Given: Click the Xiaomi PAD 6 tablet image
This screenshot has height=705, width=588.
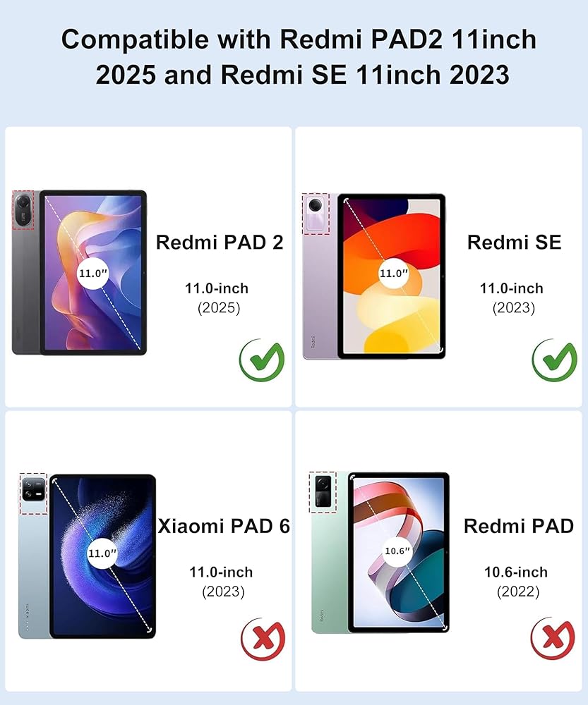Looking at the screenshot, I should tap(88, 556).
